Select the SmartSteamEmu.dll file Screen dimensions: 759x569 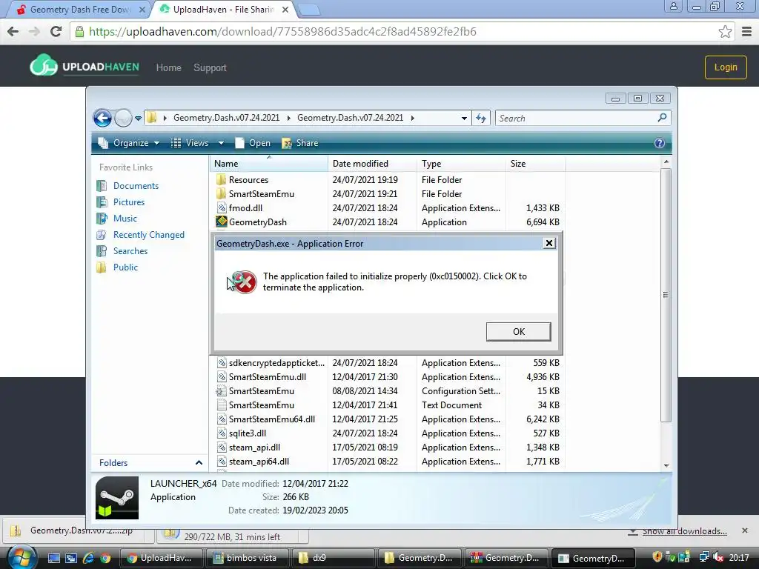(387, 377)
